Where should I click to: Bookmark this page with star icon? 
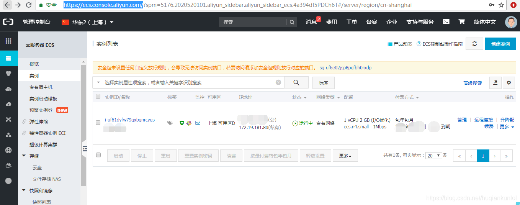point(501,5)
